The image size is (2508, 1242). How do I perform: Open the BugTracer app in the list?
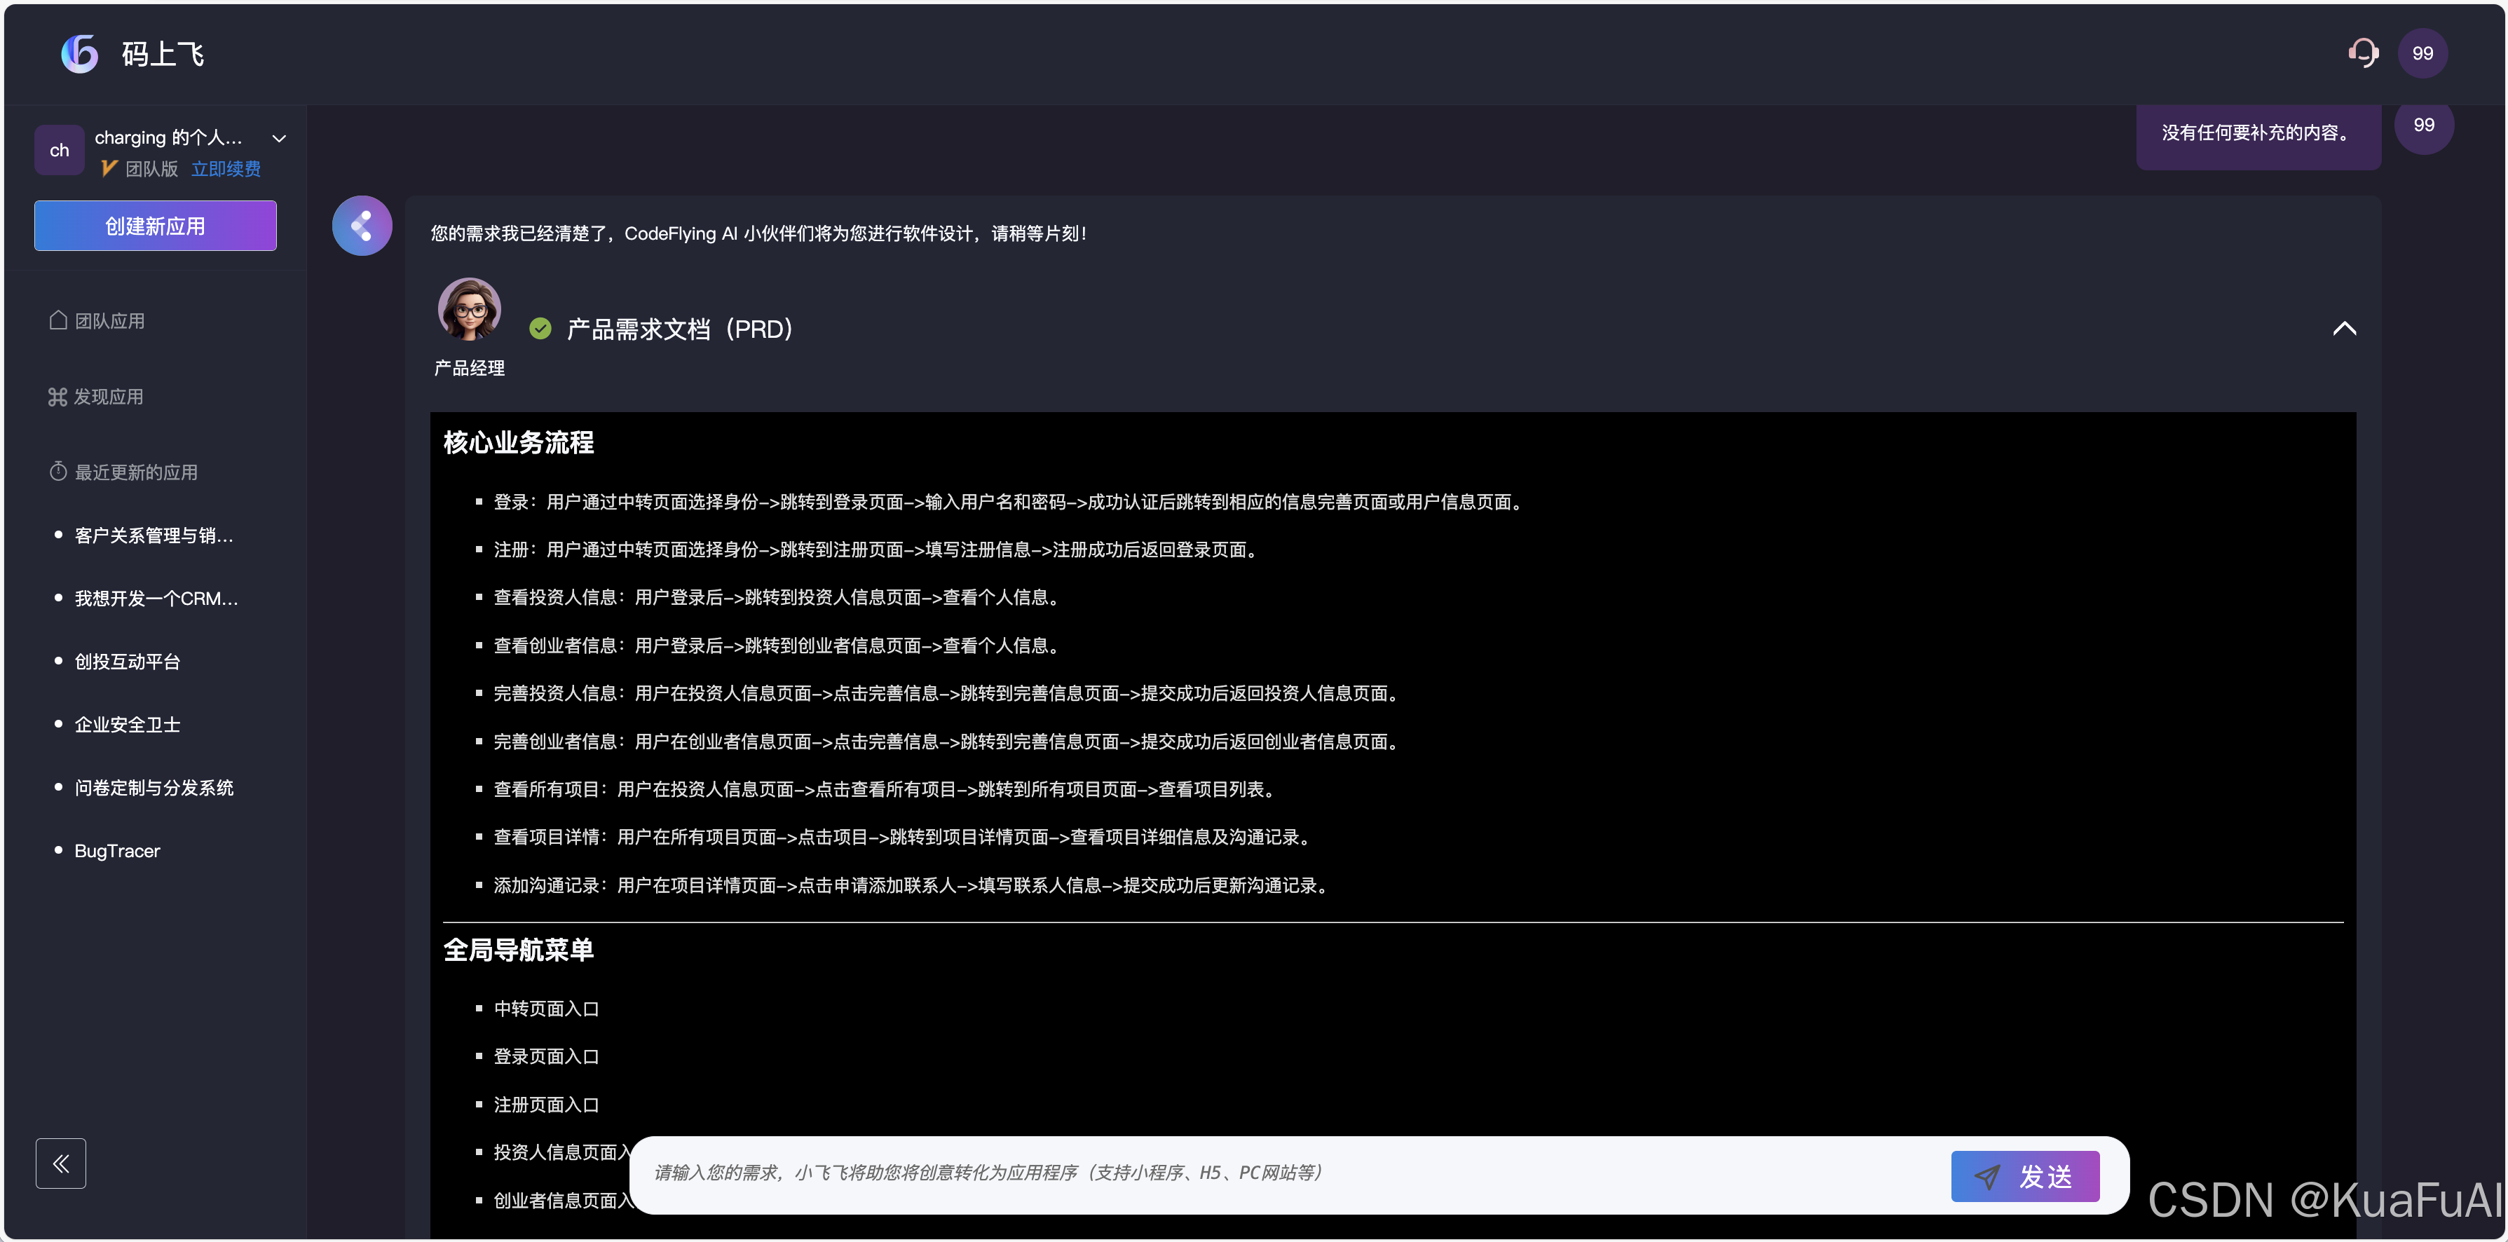pos(117,851)
